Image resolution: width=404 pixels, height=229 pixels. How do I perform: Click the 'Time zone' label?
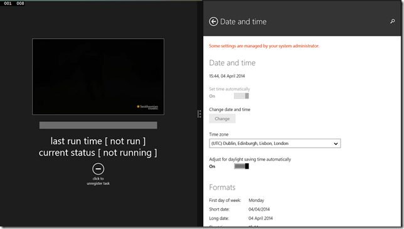click(x=219, y=134)
